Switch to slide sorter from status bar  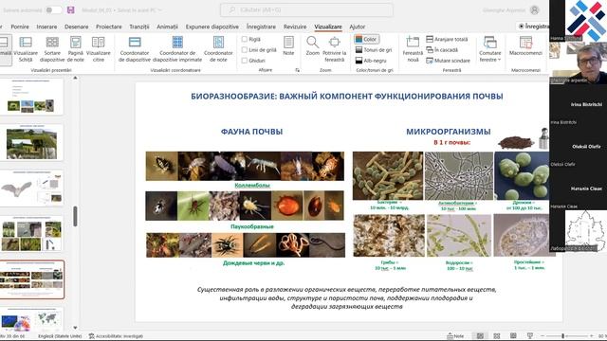[497, 336]
